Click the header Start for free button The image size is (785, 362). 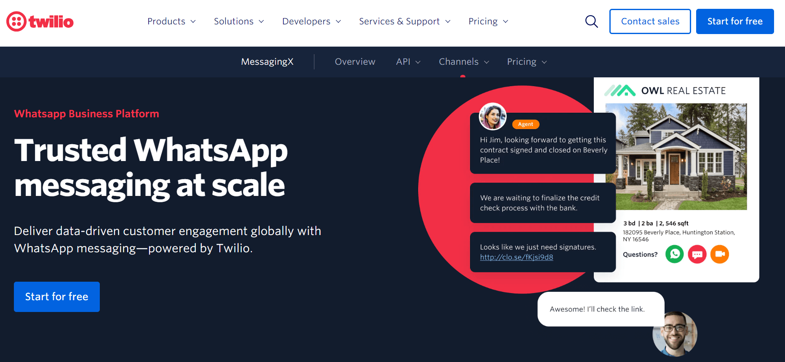point(735,21)
